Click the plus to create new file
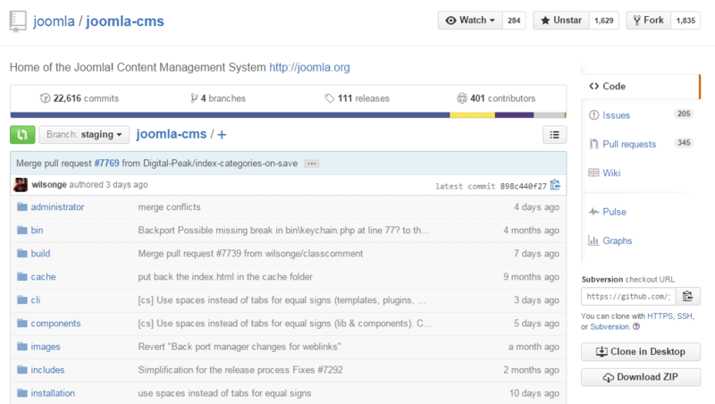Screen dimensions: 715x404 click(222, 134)
